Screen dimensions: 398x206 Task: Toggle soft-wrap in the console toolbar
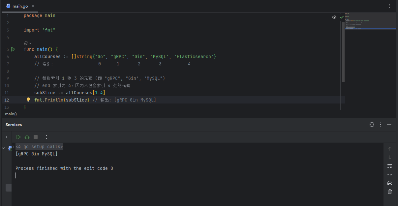[390, 166]
